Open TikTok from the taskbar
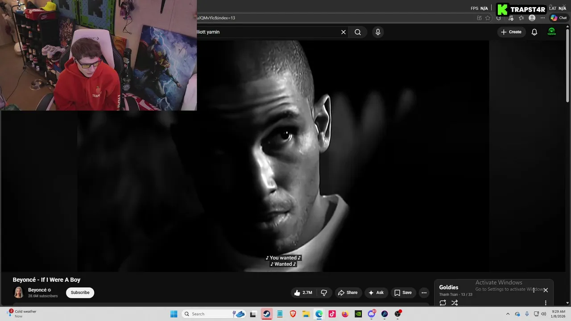 click(332, 314)
